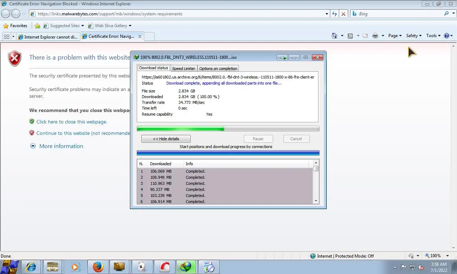The image size is (457, 274).
Task: Click the green download progress bar
Action: click(228, 128)
